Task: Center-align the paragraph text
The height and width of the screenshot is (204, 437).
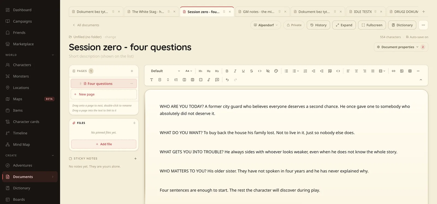Action: click(x=356, y=71)
